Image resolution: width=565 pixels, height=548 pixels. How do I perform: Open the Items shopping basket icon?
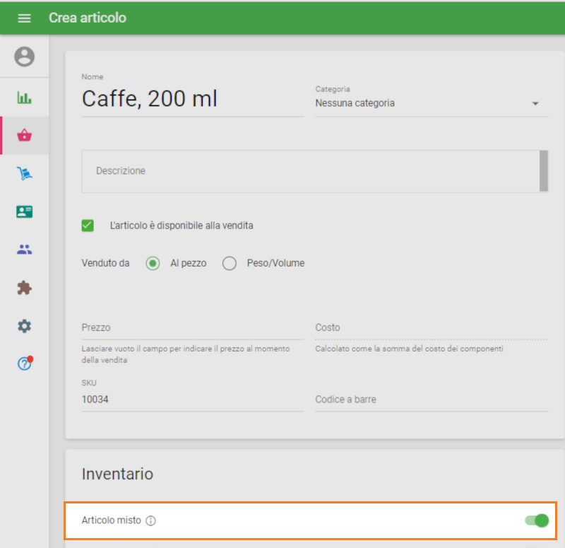click(24, 136)
